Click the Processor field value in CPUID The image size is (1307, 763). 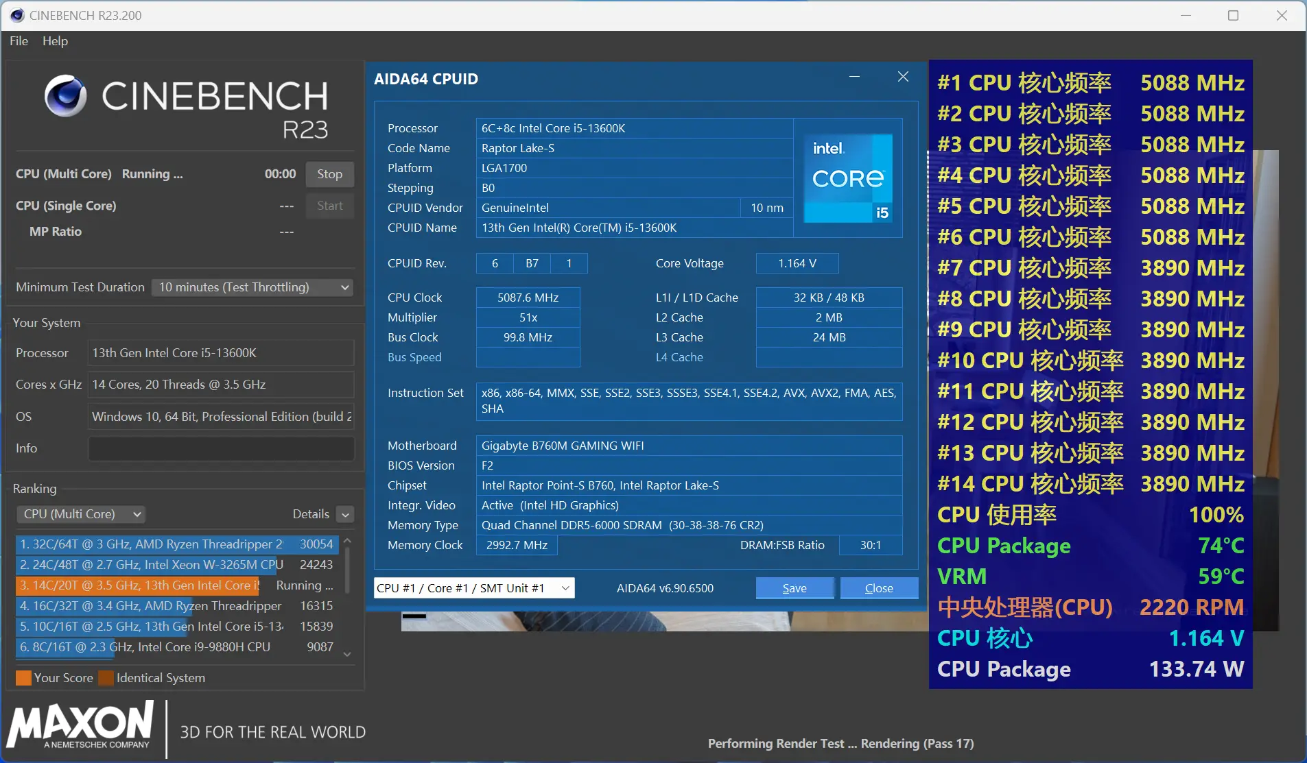click(634, 128)
